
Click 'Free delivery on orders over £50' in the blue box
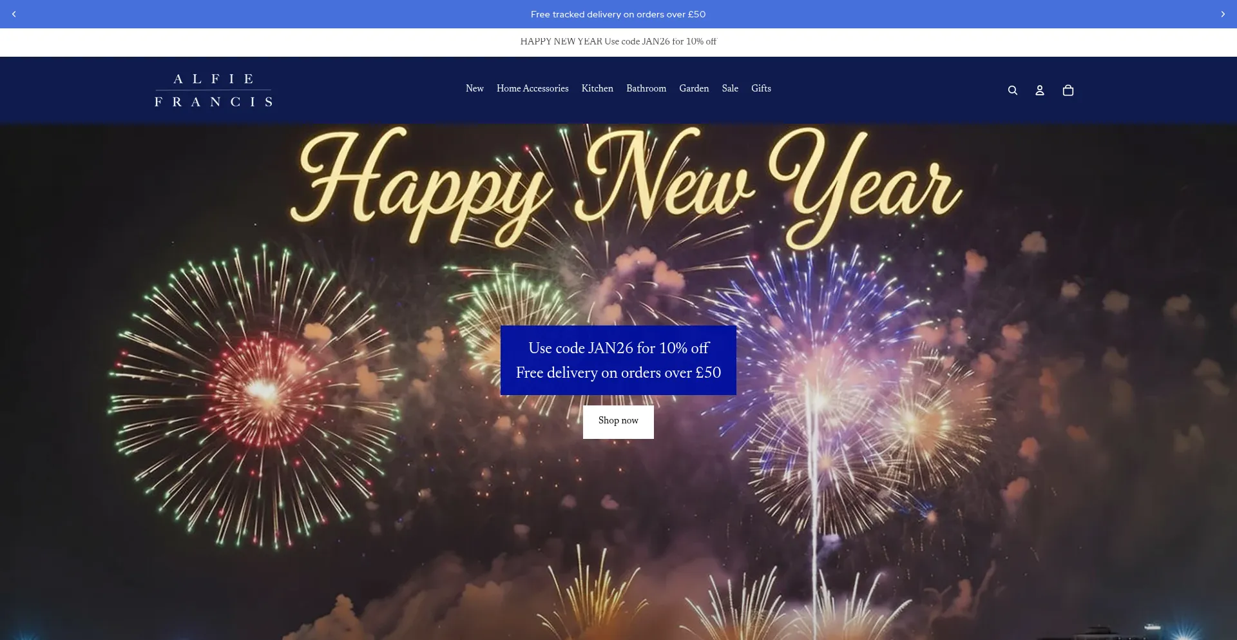pos(618,373)
